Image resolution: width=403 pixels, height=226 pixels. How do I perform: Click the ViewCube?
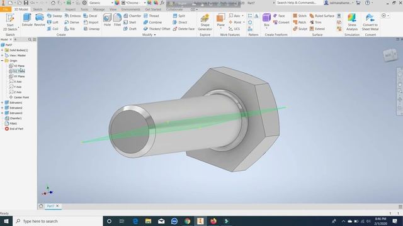tap(390, 55)
